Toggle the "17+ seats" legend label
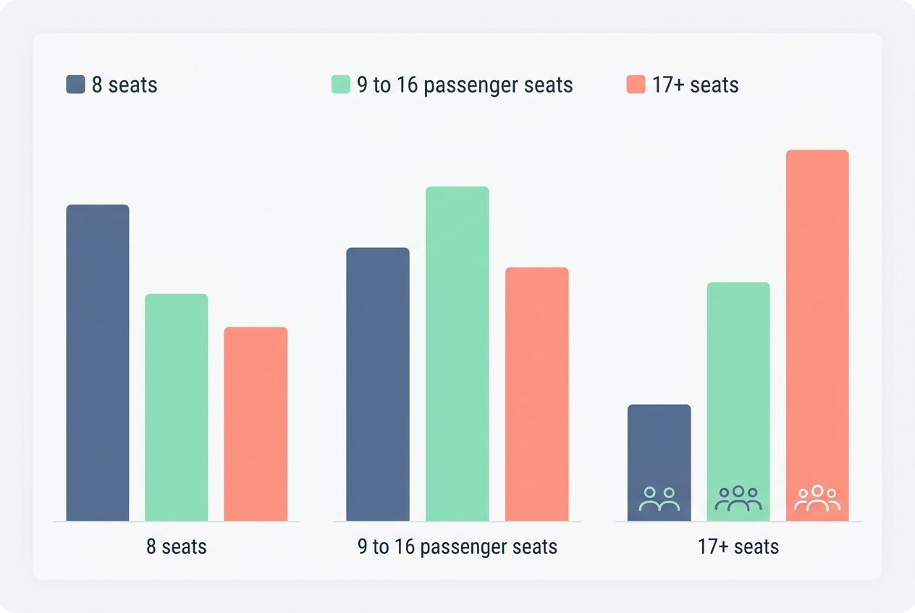The image size is (915, 613). pos(695,85)
